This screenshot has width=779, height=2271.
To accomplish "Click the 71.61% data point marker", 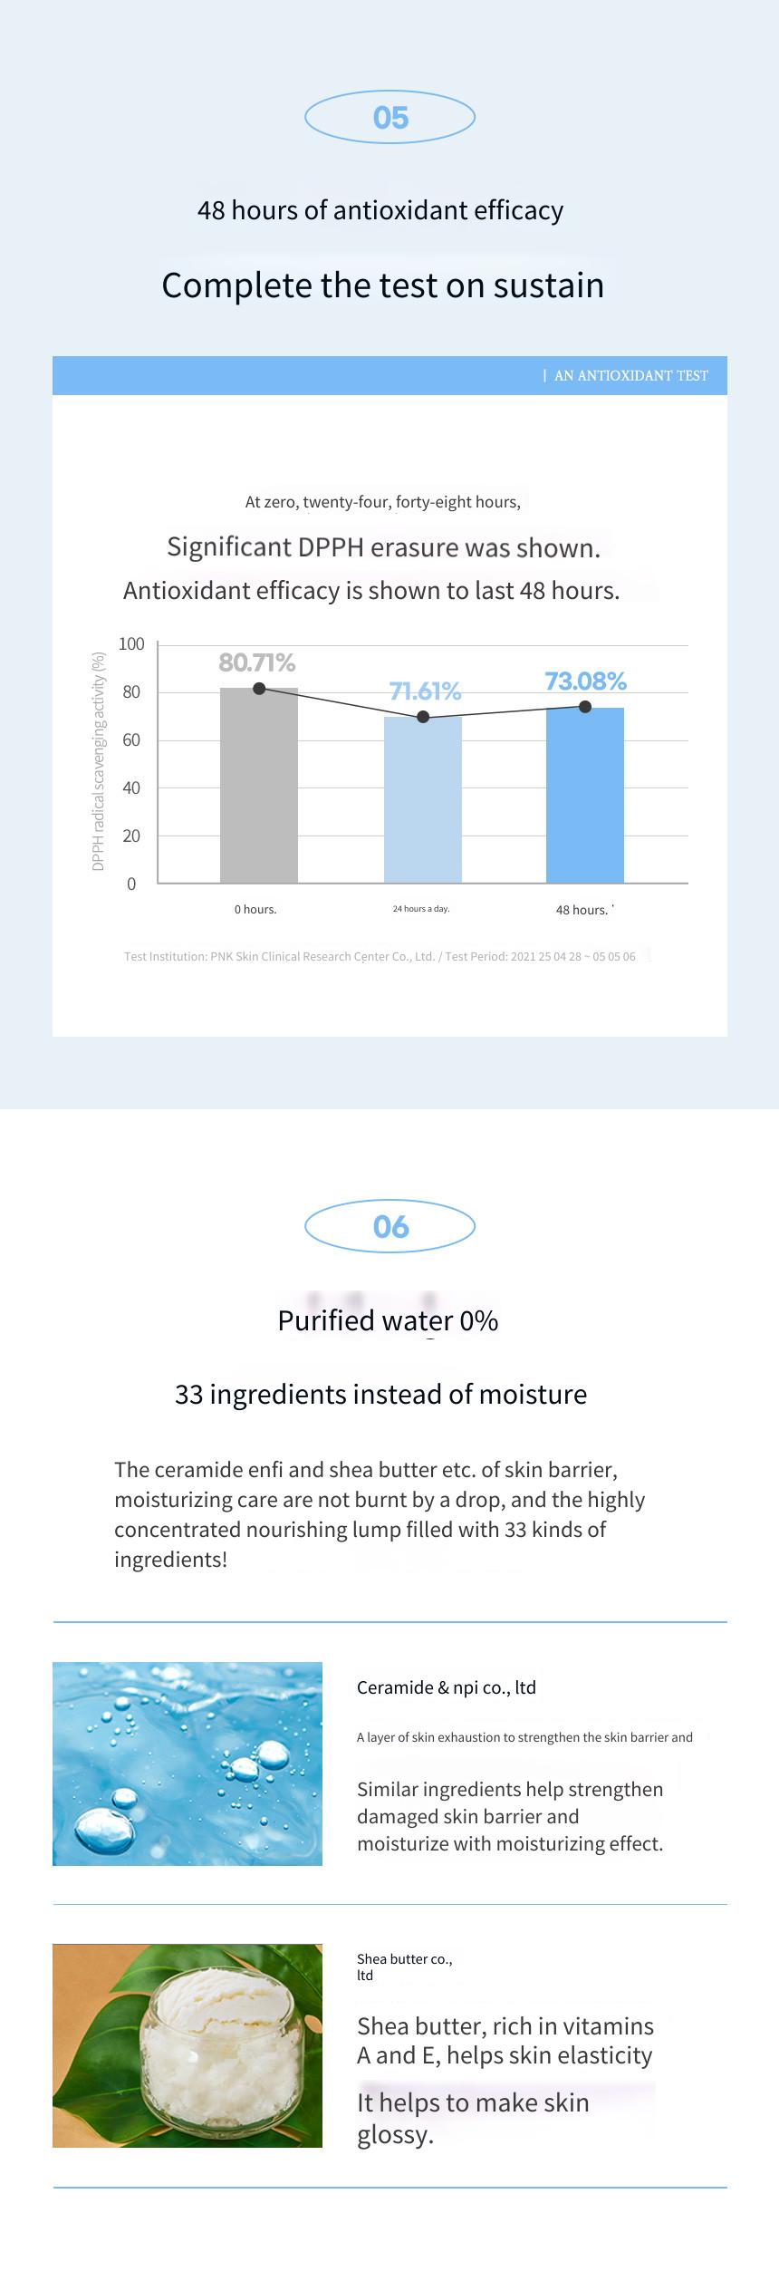I will [x=423, y=717].
